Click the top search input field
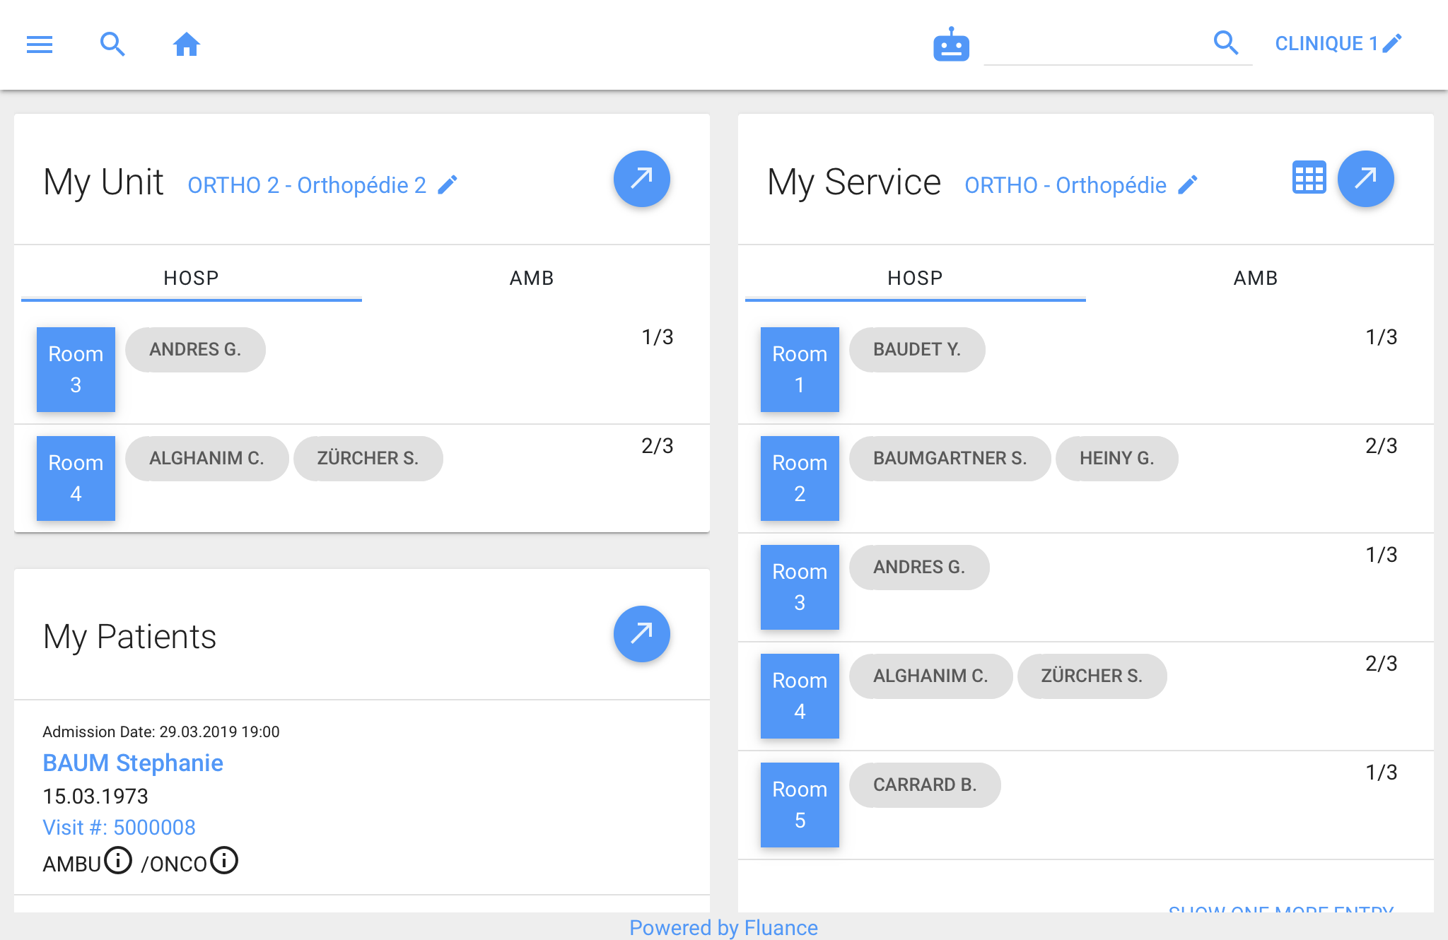Viewport: 1448px width, 940px height. [1096, 45]
